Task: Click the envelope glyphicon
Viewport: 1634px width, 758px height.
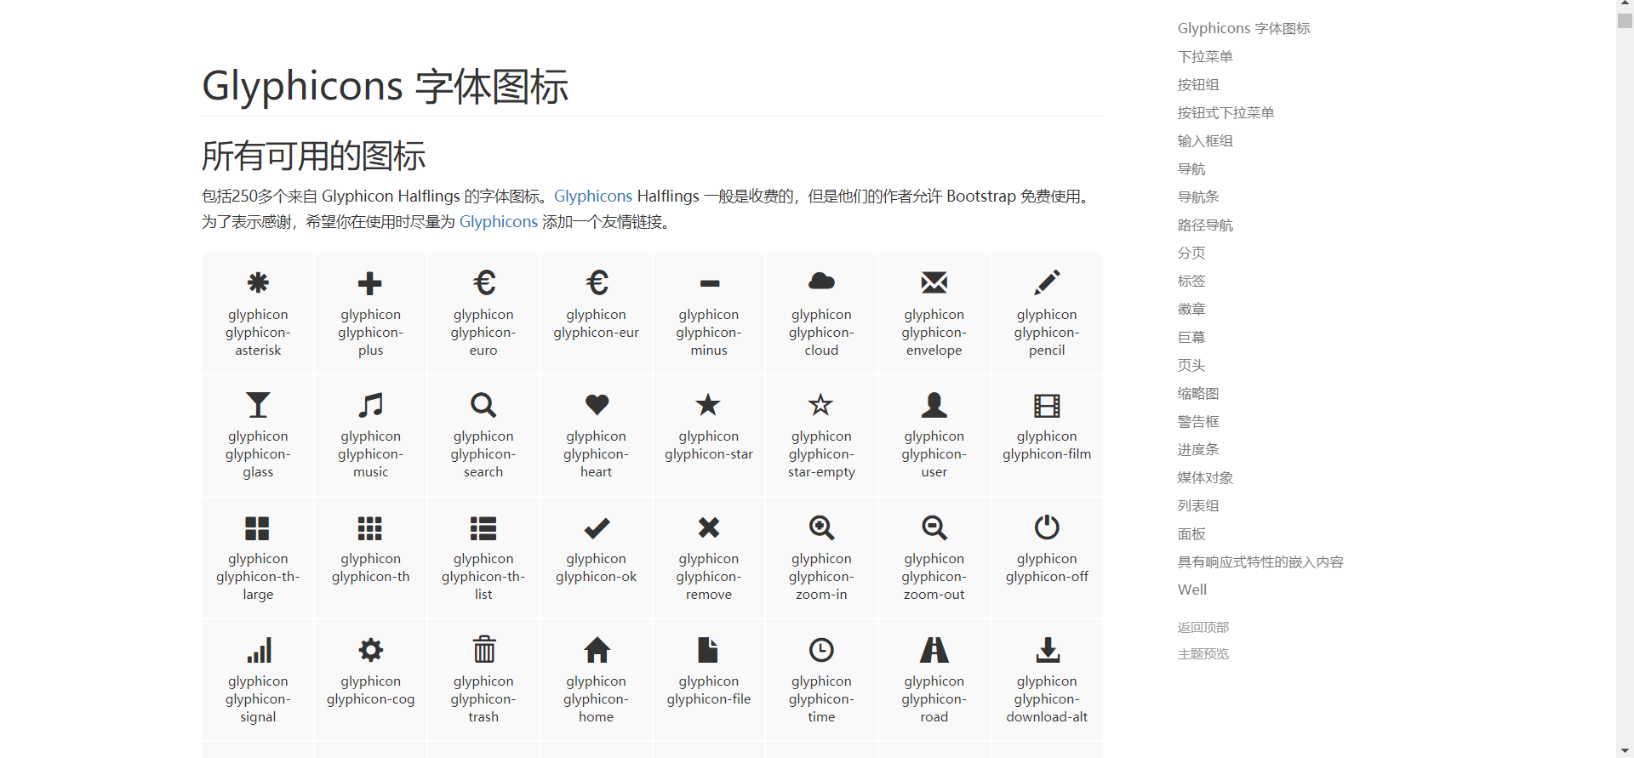Action: [x=934, y=282]
